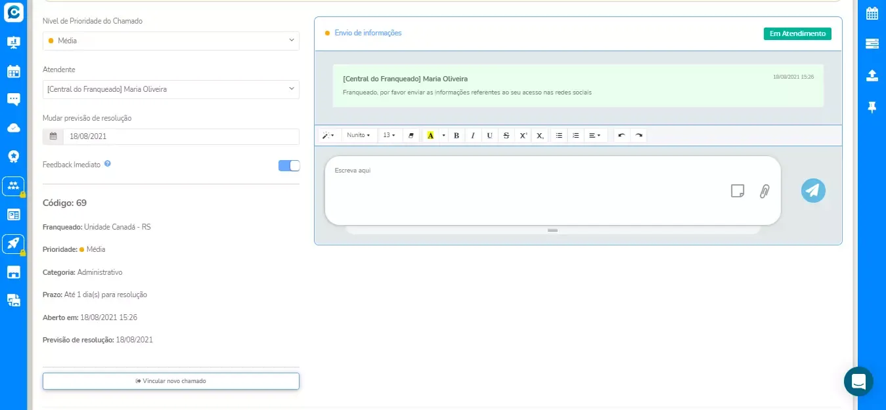Image resolution: width=886 pixels, height=410 pixels.
Task: Attach a file using the paperclip icon
Action: (x=764, y=191)
